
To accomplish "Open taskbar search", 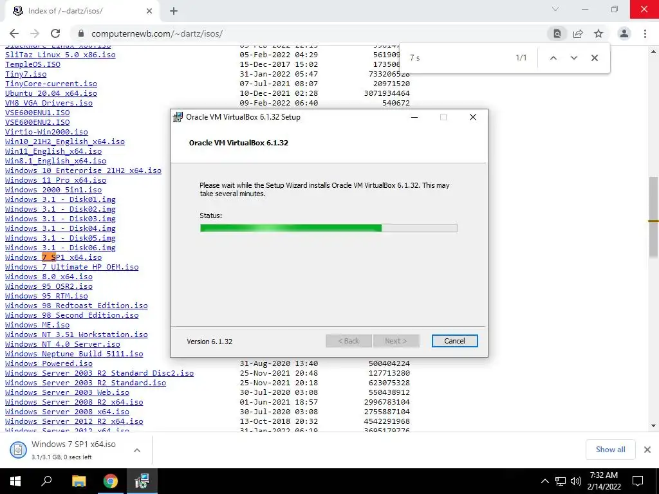I will pos(46,481).
